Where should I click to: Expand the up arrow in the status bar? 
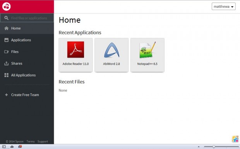click(199, 147)
